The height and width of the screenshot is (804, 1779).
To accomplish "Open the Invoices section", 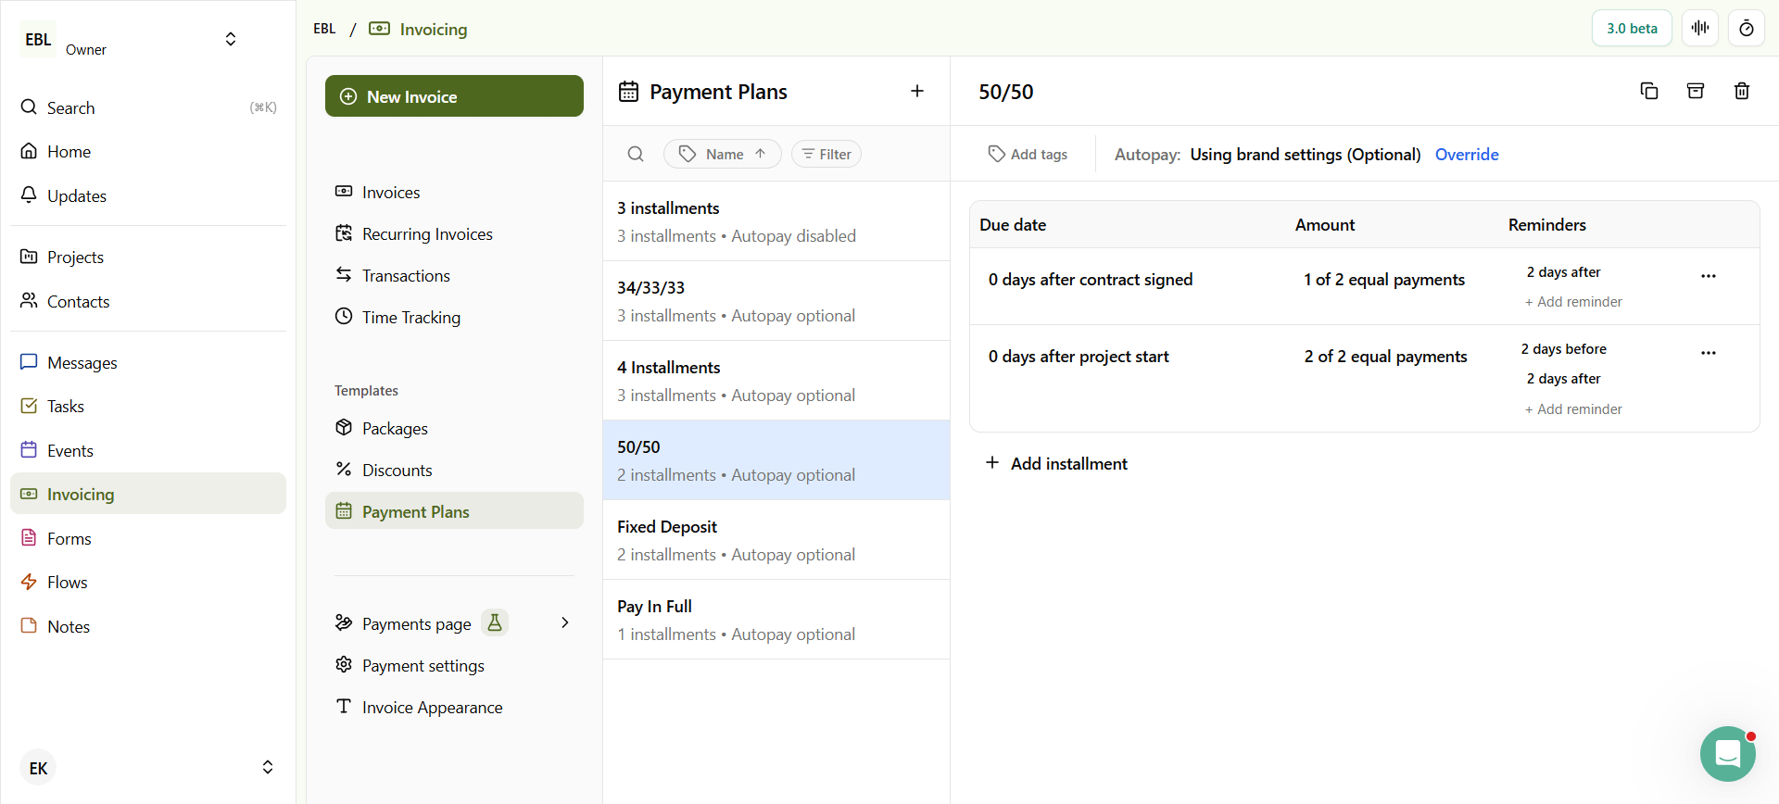I will tap(454, 192).
